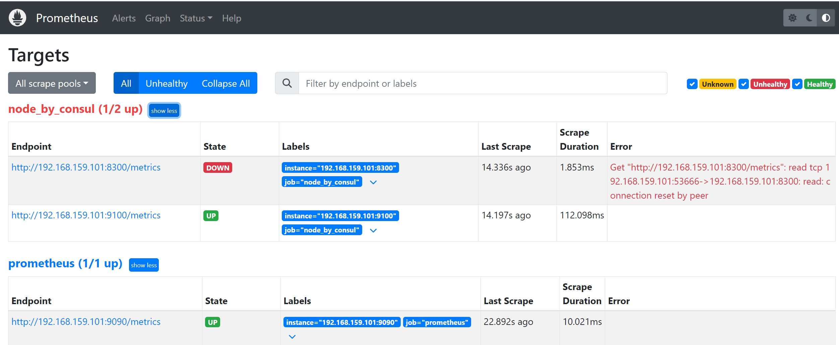839x345 pixels.
Task: Click the UP badge for the 9100 row
Action: [x=211, y=216]
